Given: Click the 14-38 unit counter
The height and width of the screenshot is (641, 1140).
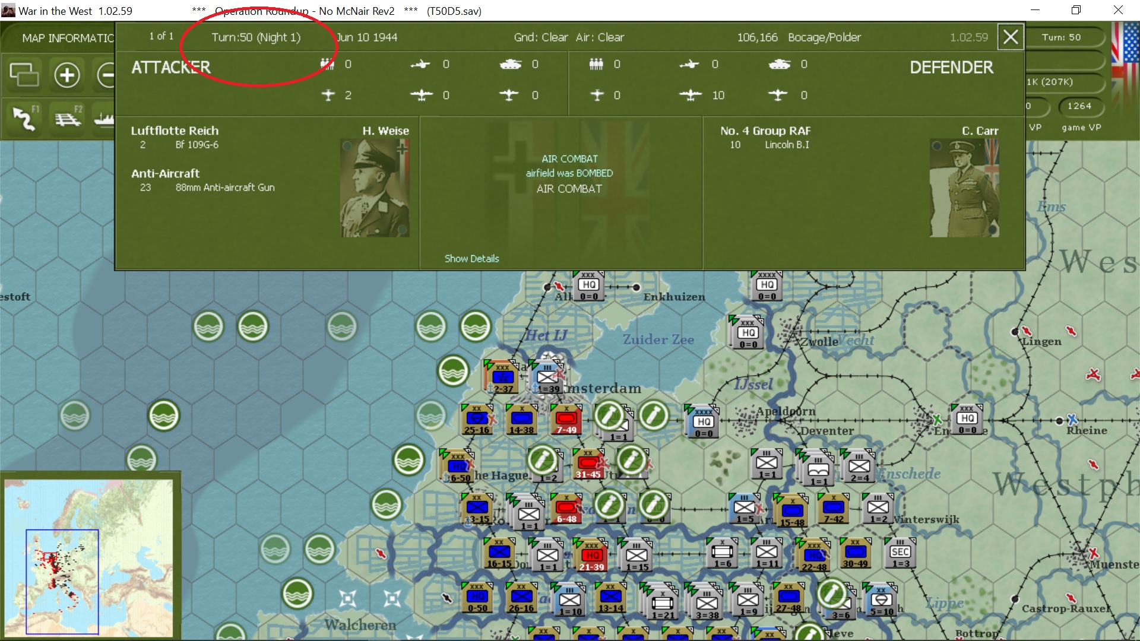Looking at the screenshot, I should [521, 420].
